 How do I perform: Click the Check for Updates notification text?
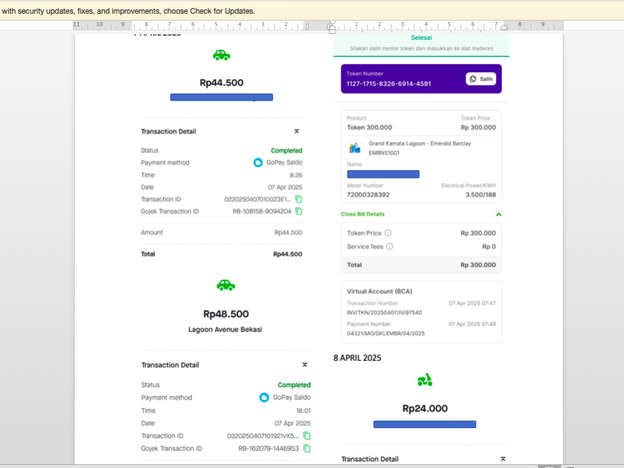(x=129, y=11)
